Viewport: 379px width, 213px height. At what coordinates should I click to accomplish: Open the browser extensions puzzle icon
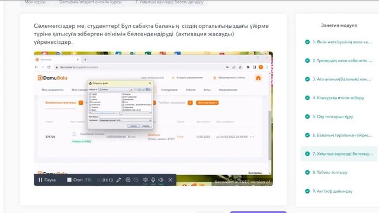click(248, 67)
